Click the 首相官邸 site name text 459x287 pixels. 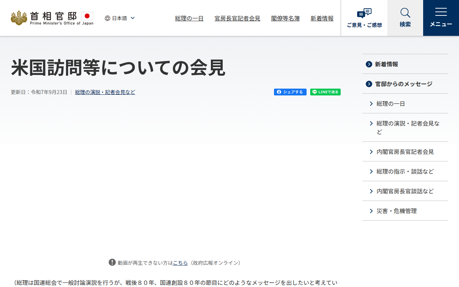[53, 16]
